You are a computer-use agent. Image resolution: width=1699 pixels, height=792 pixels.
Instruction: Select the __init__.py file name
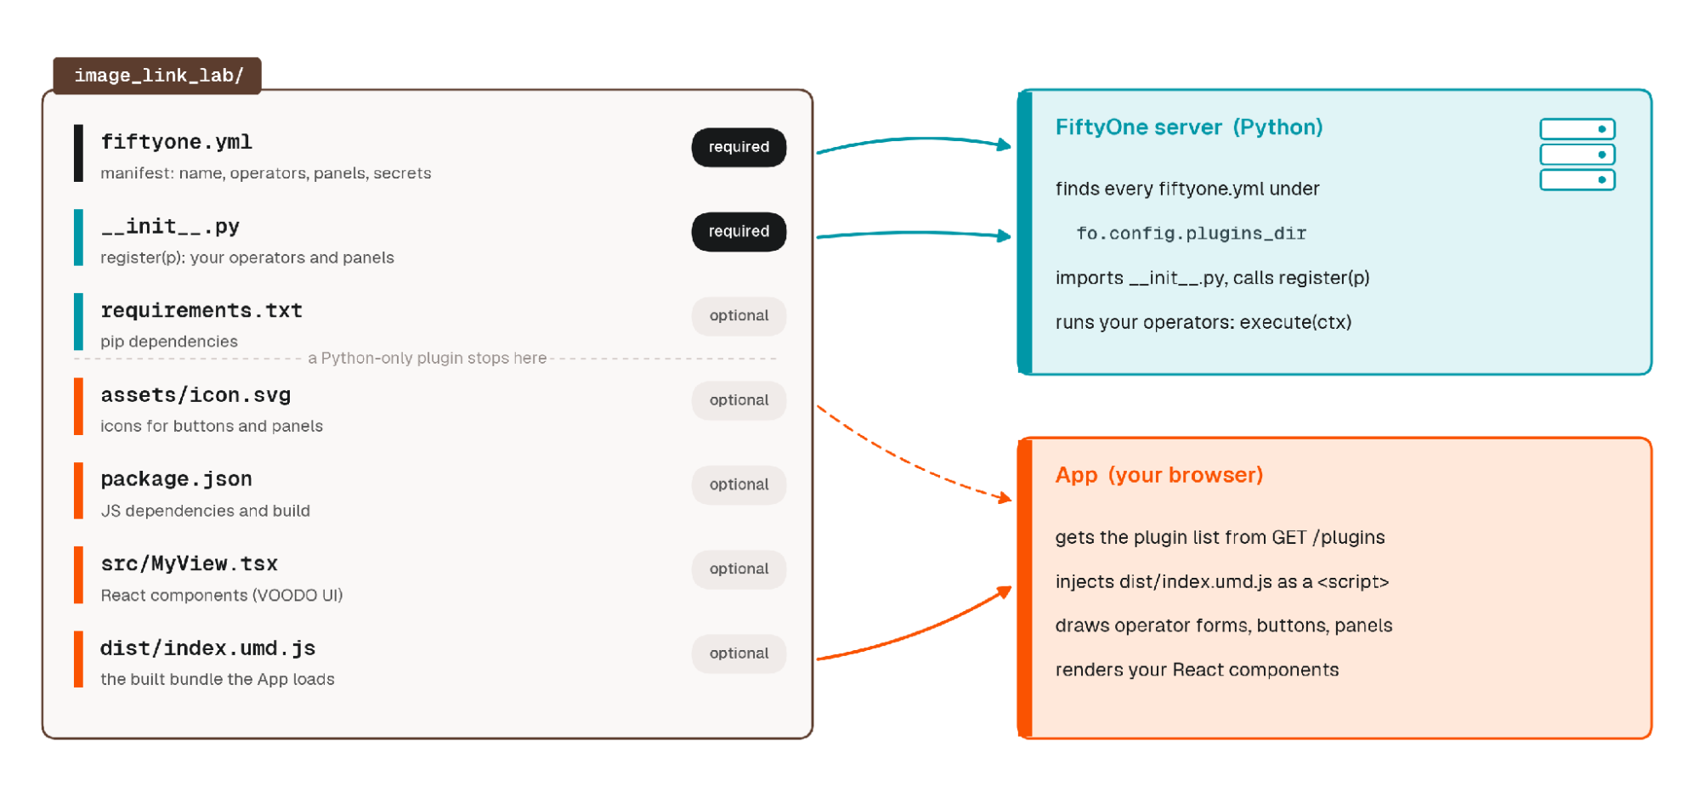170,226
